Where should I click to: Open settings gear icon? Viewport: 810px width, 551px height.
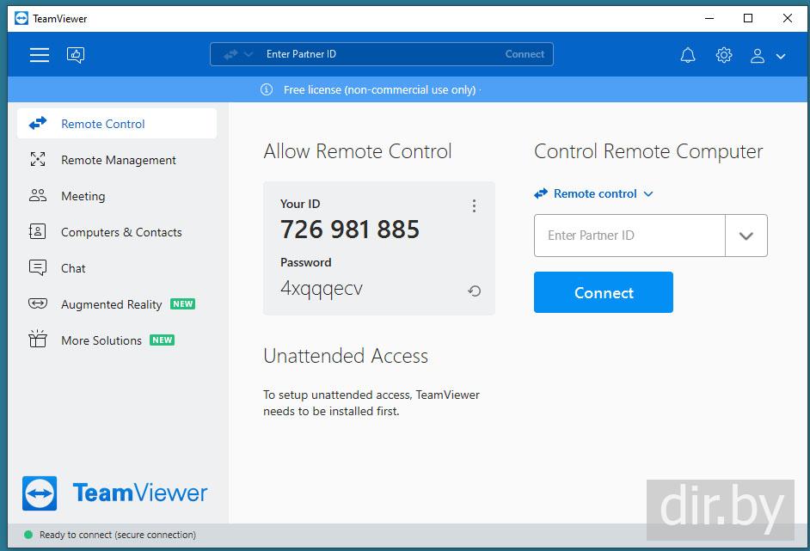tap(724, 55)
